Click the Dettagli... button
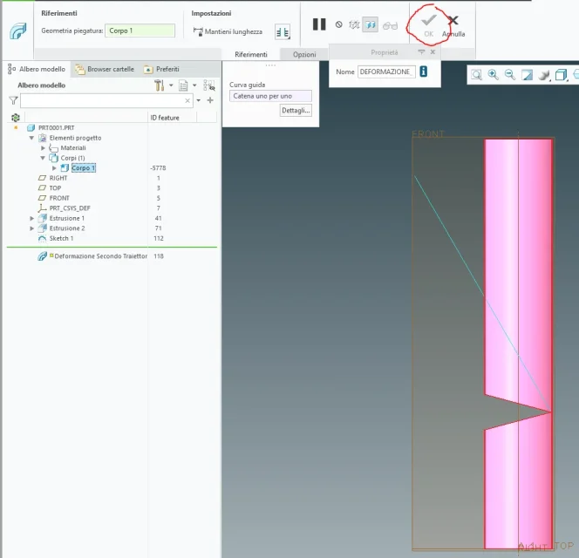The width and height of the screenshot is (579, 558). 296,111
